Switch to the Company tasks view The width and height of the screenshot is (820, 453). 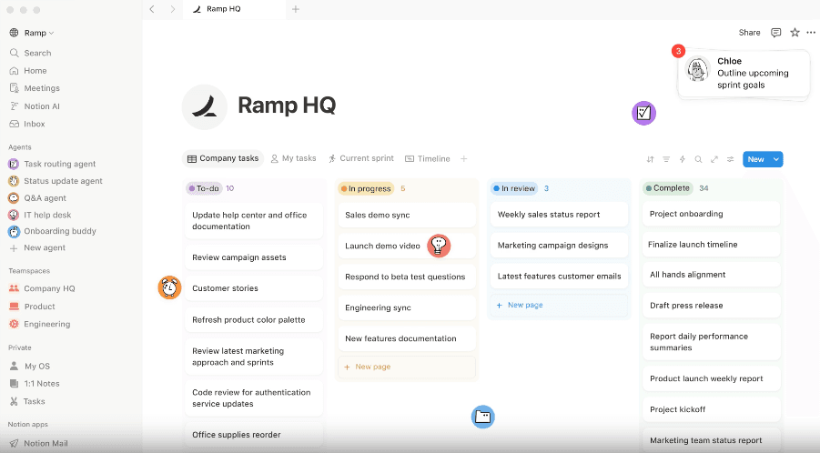[x=223, y=158]
